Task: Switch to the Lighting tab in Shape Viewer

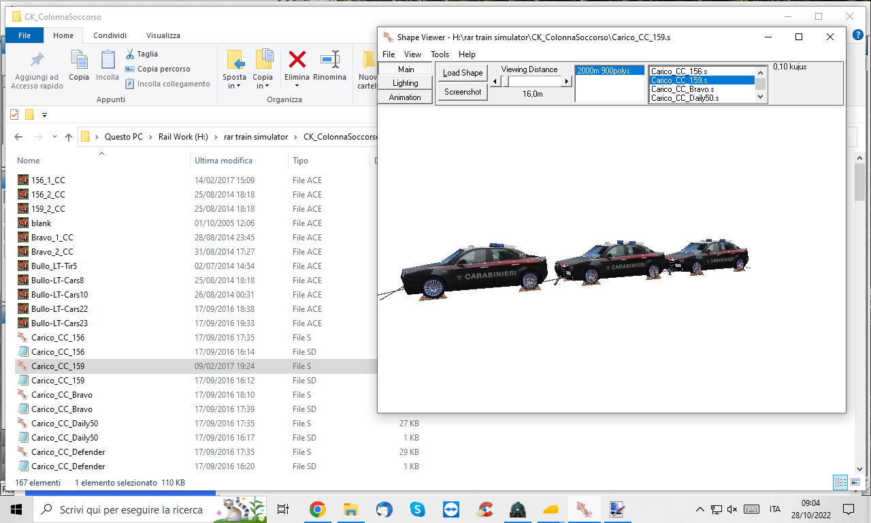Action: pos(406,83)
